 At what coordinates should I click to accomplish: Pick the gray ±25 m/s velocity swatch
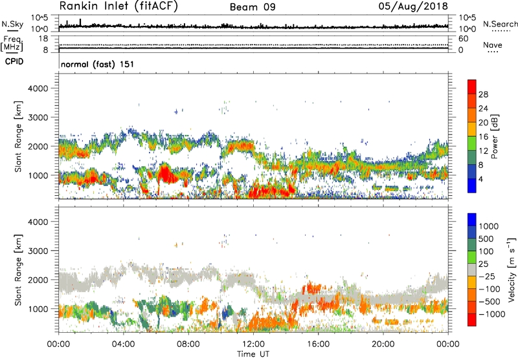(472, 269)
